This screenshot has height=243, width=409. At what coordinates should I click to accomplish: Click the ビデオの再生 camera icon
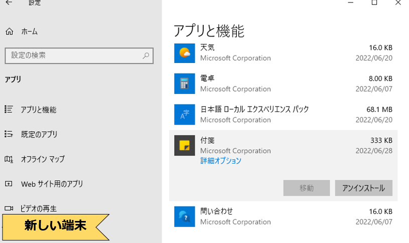tap(9, 208)
